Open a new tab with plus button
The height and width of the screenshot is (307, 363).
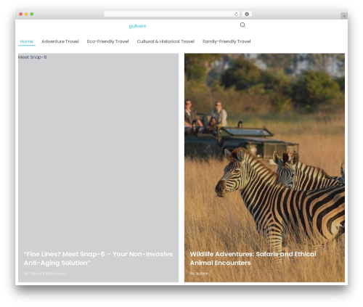click(x=344, y=16)
